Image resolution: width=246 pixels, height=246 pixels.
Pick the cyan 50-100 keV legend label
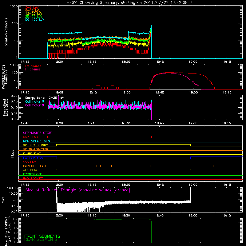(x=35, y=20)
